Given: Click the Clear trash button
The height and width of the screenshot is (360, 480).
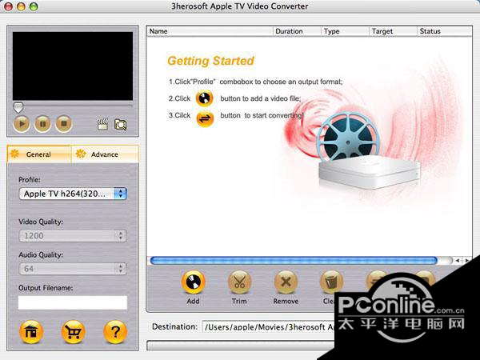Looking at the screenshot, I should click(331, 282).
